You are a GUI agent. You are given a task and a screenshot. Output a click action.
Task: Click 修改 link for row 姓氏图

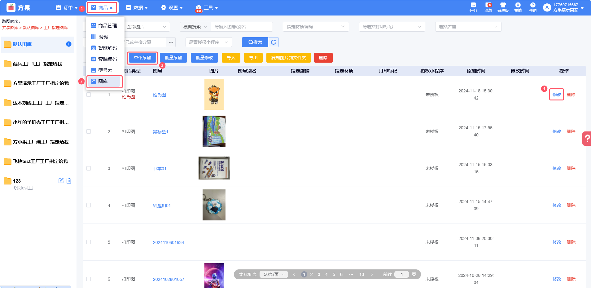pos(557,95)
